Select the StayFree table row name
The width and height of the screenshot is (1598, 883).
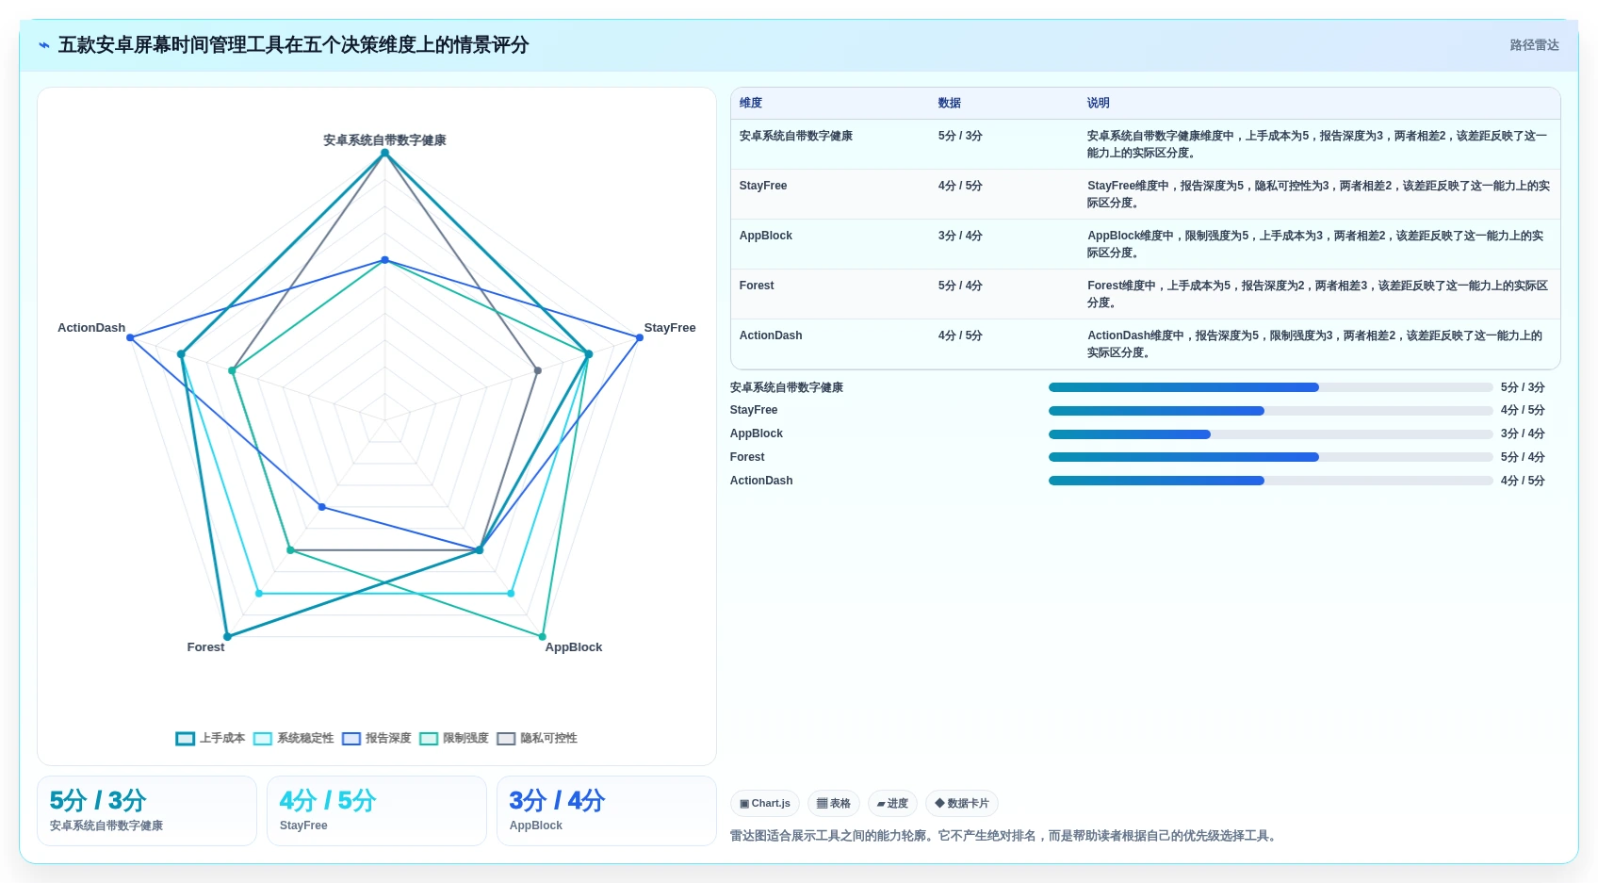click(763, 187)
